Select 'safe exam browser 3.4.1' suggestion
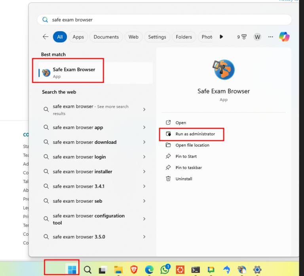Viewport: 304px width, 276px height. point(95,187)
